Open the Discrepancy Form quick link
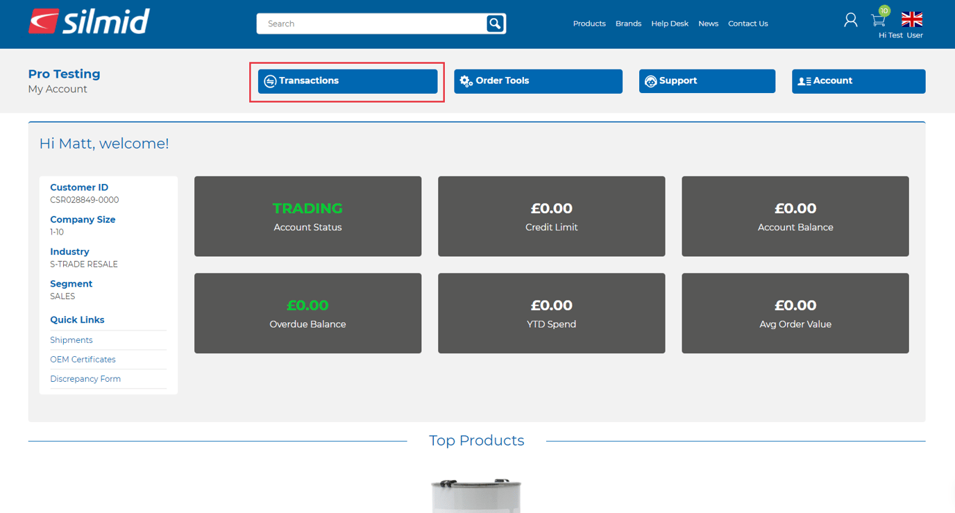 pyautogui.click(x=85, y=379)
